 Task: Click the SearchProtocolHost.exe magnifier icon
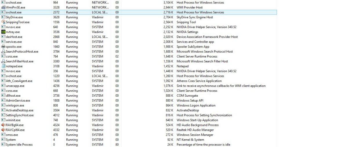point(3,52)
